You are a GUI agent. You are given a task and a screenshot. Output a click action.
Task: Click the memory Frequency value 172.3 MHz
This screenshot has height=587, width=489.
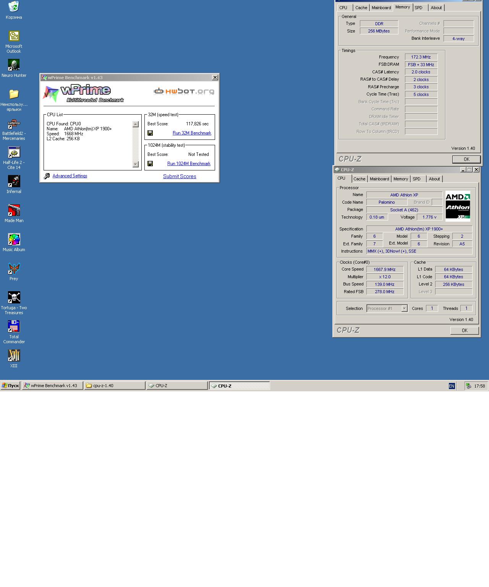click(421, 57)
